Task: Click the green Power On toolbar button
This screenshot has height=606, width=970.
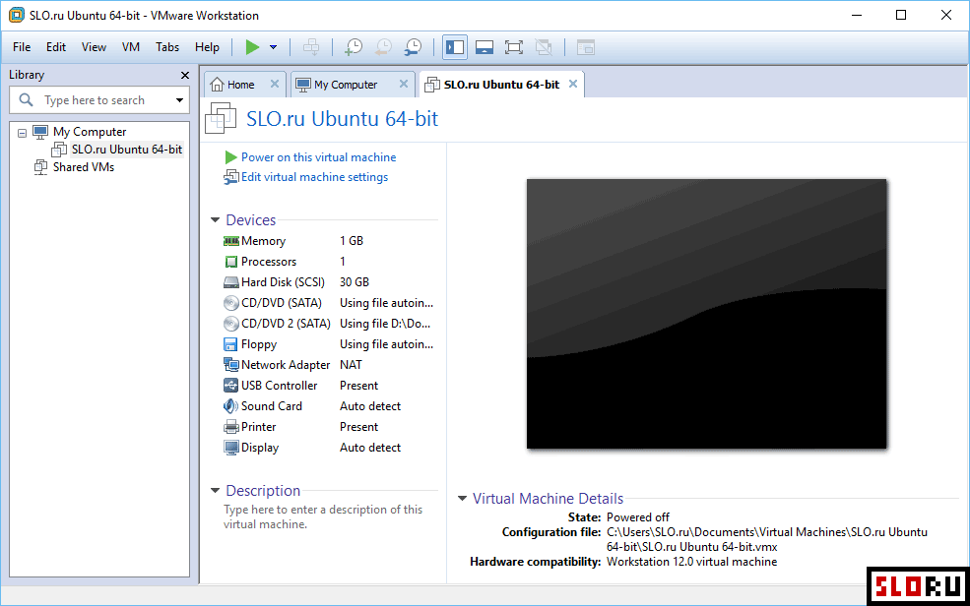Action: [x=252, y=47]
